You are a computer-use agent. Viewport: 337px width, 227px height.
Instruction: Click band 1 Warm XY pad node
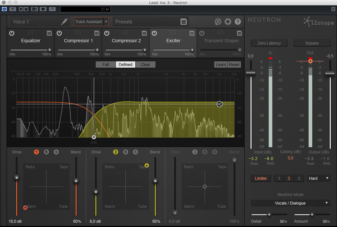25,208
